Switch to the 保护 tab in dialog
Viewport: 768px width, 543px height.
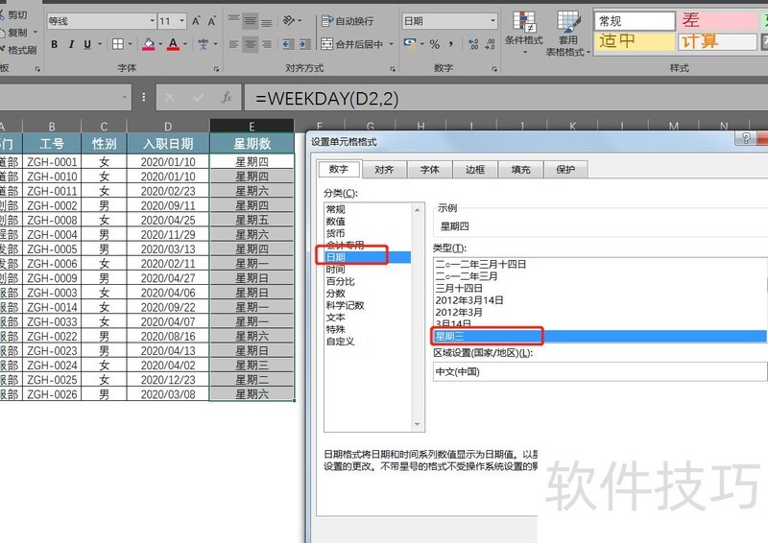click(565, 170)
